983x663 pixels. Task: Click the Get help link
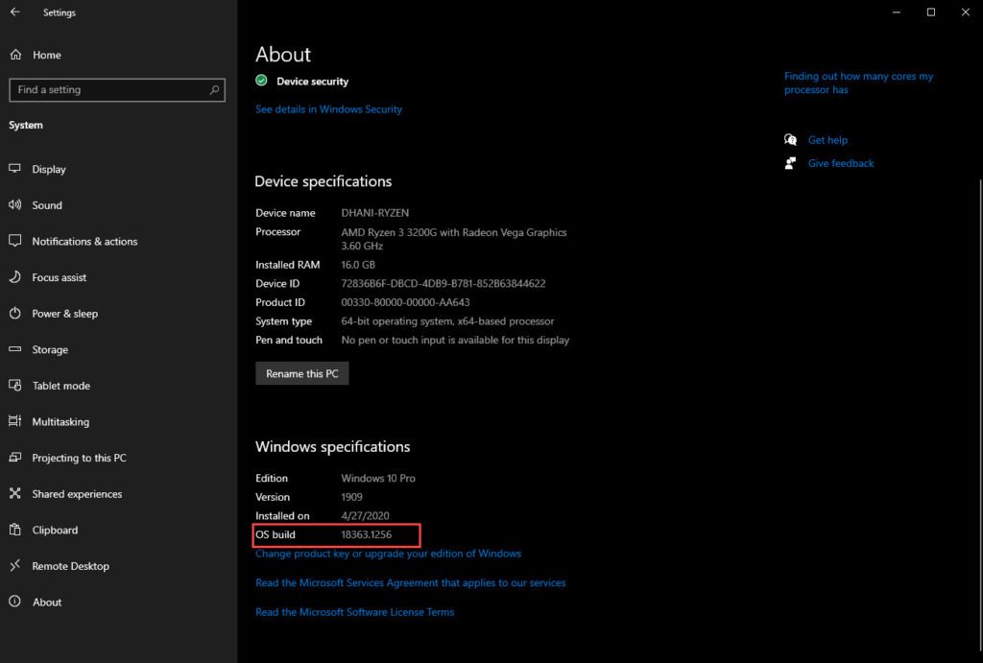point(827,140)
